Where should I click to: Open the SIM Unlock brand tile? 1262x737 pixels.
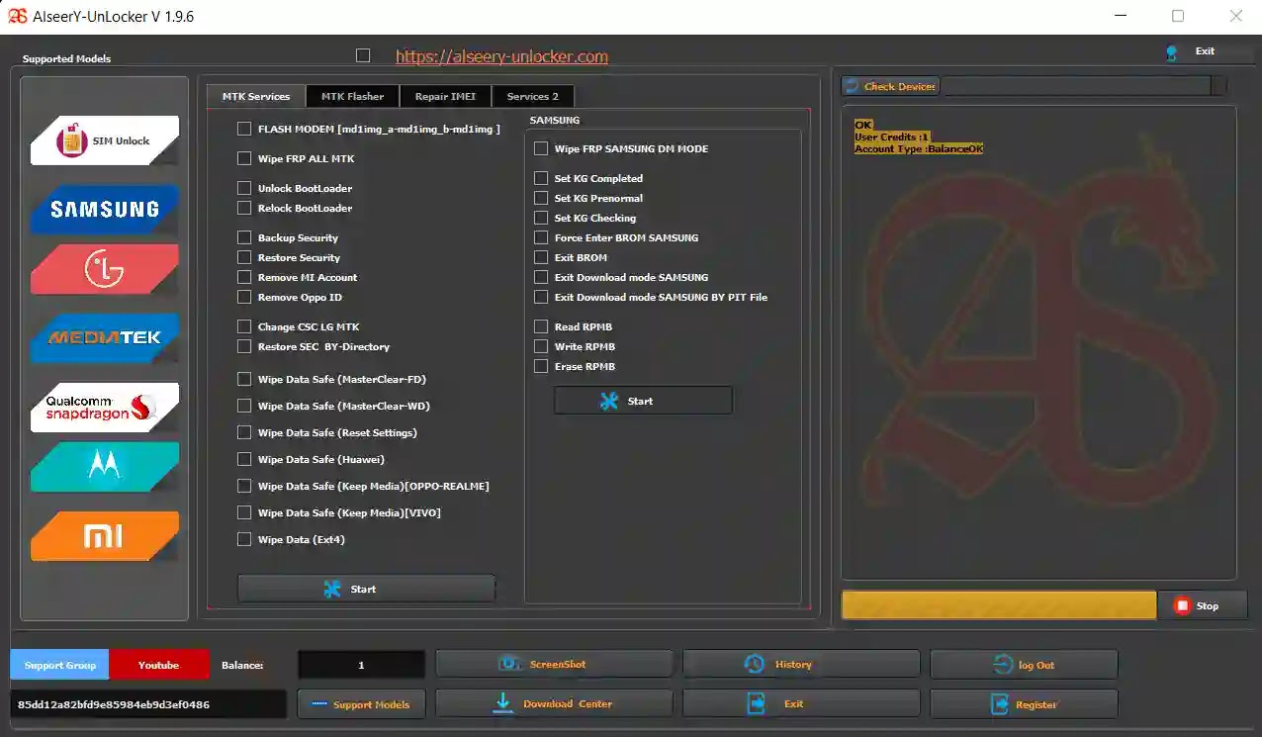click(105, 140)
